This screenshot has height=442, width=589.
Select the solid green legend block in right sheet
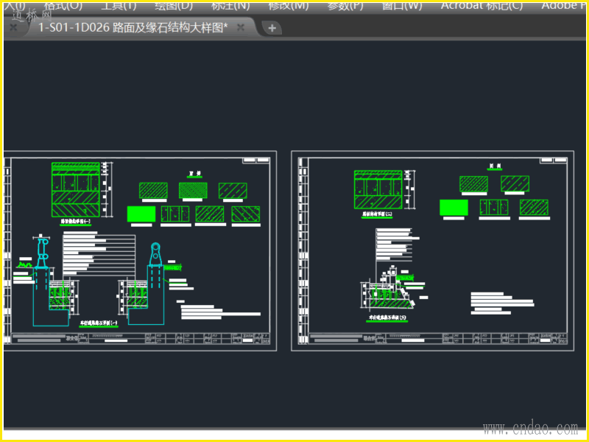coord(454,208)
